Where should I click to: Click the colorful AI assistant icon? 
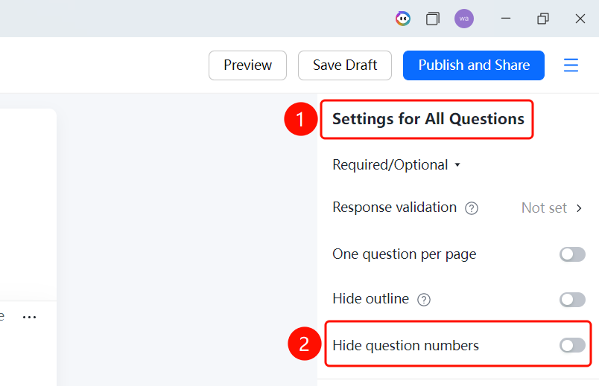[x=402, y=19]
